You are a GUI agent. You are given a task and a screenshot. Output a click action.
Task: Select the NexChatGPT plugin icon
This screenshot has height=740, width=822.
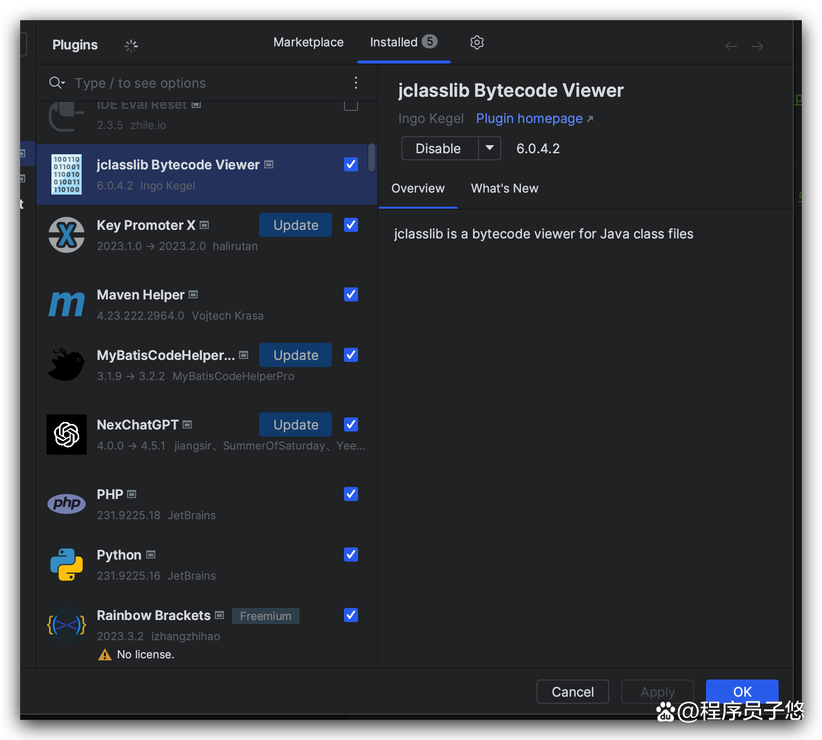pyautogui.click(x=67, y=435)
